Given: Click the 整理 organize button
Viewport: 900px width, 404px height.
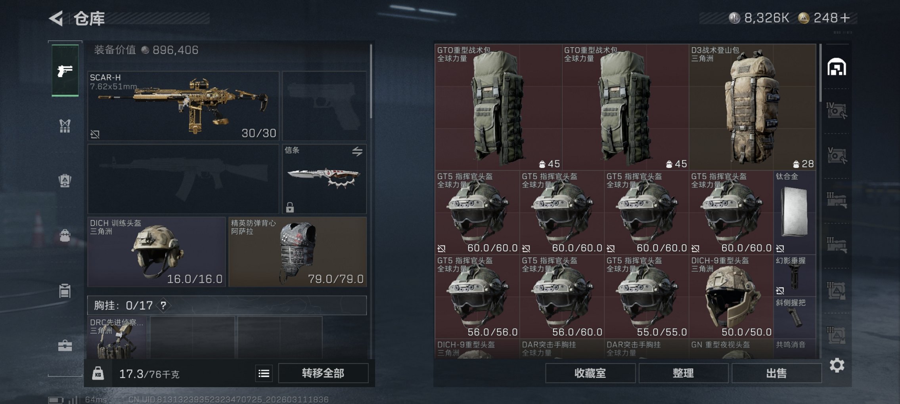Looking at the screenshot, I should point(683,373).
